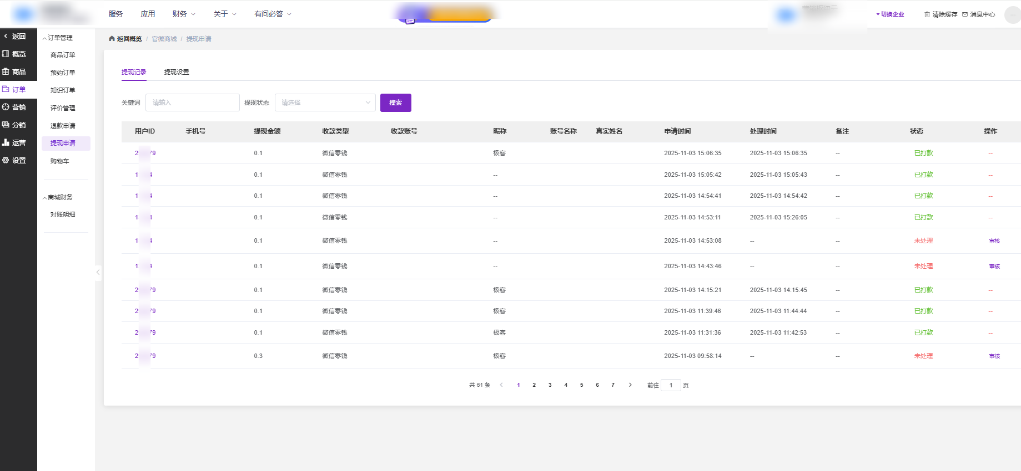1021x471 pixels.
Task: Click the 运营 operations chart icon
Action: pos(6,142)
